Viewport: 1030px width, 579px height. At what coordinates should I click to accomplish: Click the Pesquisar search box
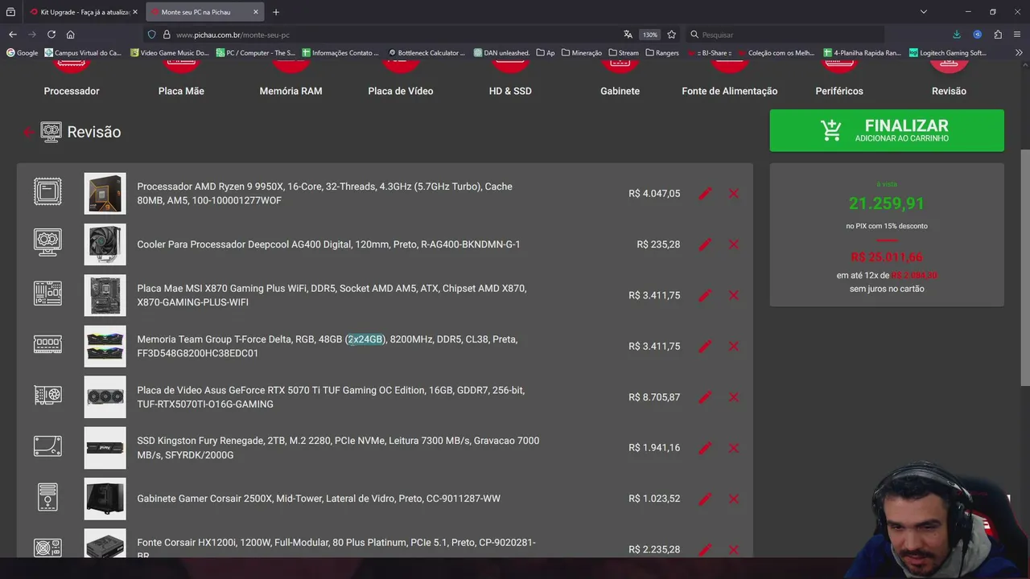[x=785, y=35]
